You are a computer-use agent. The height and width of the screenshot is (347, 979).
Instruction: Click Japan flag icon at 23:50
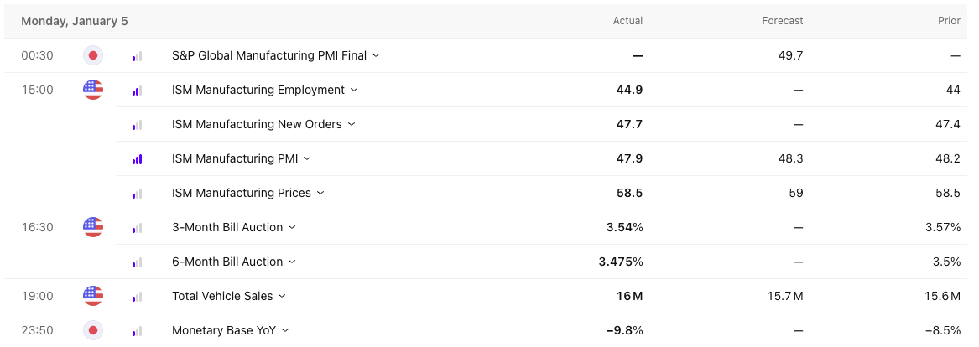tap(93, 330)
